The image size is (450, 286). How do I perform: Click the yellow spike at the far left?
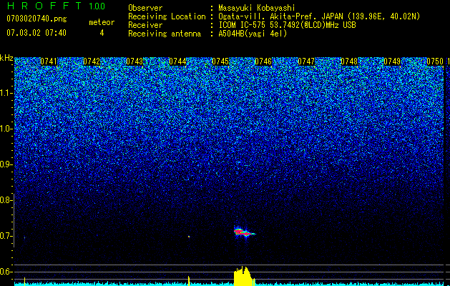(24, 282)
